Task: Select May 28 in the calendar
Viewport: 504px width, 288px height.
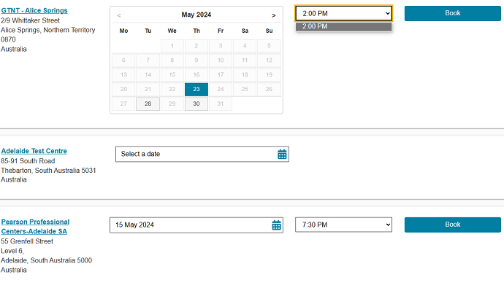Action: coord(148,104)
